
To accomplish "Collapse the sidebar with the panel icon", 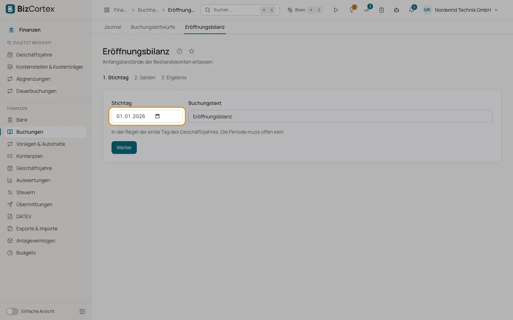I will [82, 311].
